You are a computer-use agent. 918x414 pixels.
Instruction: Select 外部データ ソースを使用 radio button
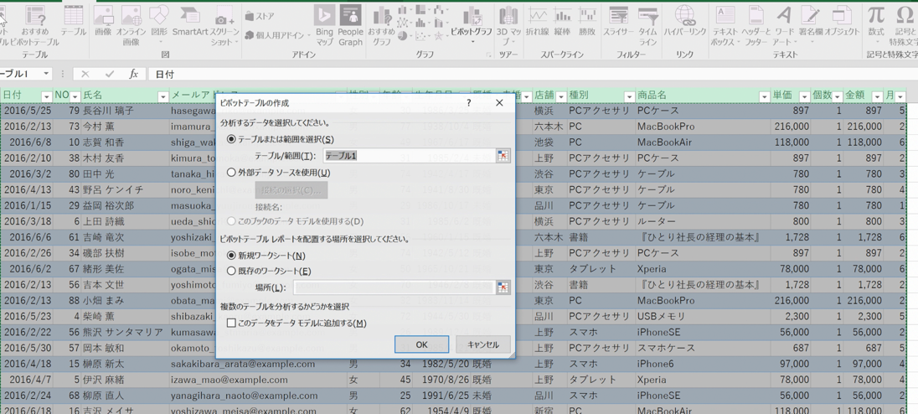tap(231, 173)
